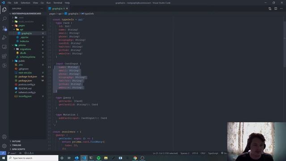Click the Cortana circle in the taskbar
286x161 pixels.
pyautogui.click(x=62, y=158)
